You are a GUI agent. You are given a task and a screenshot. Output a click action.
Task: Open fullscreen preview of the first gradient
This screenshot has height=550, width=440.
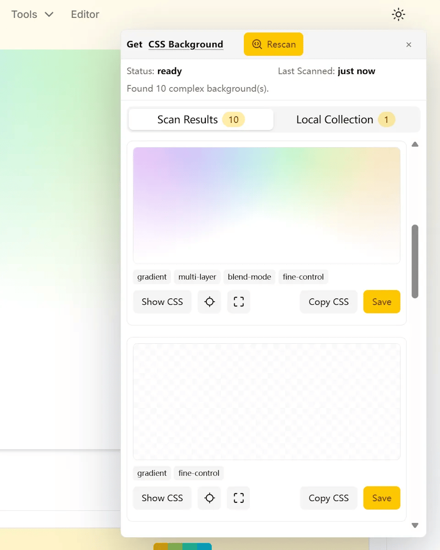tap(238, 302)
